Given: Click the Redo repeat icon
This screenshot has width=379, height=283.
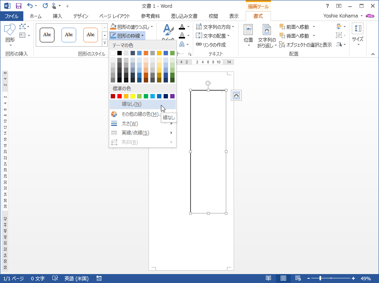Looking at the screenshot, I should click(x=45, y=6).
